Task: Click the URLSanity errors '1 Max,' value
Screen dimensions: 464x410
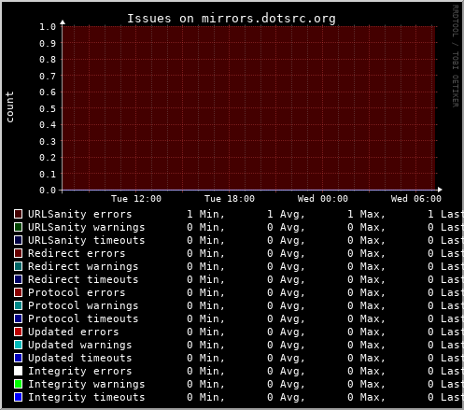Action: [366, 214]
